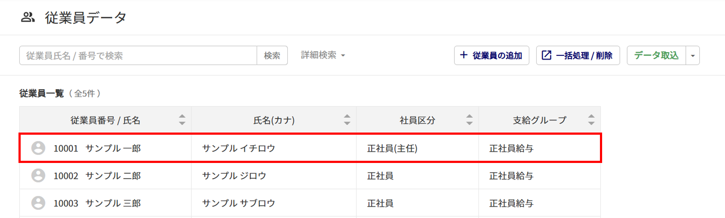725x218 pixels.
Task: Click the 一括処理 / 削除 button
Action: 578,55
